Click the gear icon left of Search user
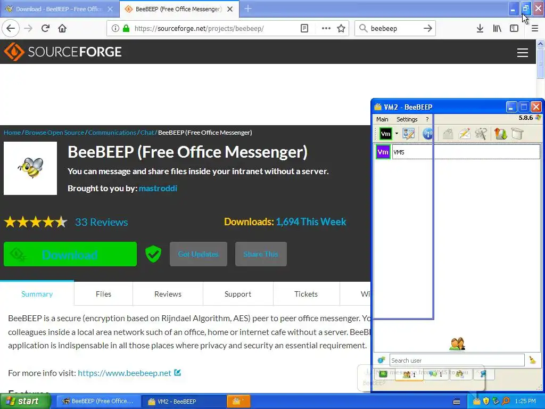 click(381, 360)
